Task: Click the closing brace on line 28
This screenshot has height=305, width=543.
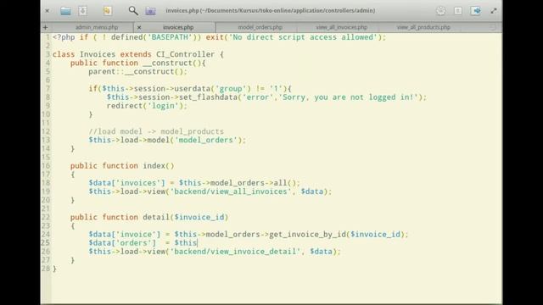Action: coord(54,269)
